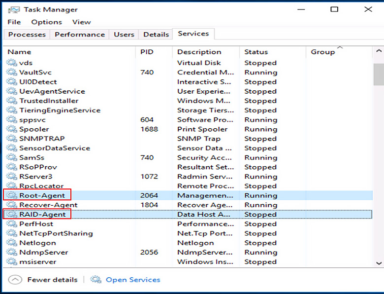
Task: Click the gear icon beside RAID-Agent
Action: pos(11,214)
